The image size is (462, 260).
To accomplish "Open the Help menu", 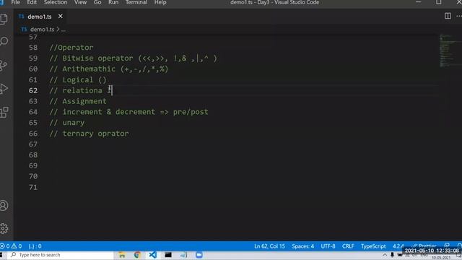I will point(160,2).
